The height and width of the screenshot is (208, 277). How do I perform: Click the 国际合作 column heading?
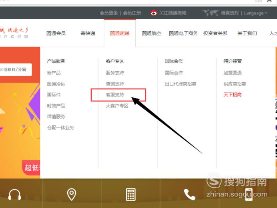tap(174, 61)
